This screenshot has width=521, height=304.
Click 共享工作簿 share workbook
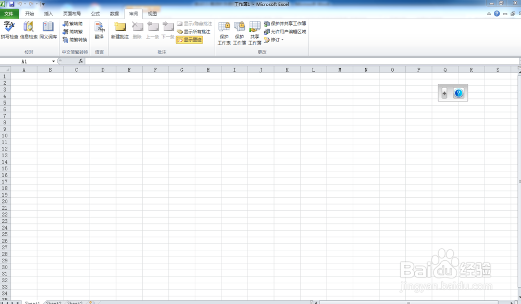tap(255, 33)
